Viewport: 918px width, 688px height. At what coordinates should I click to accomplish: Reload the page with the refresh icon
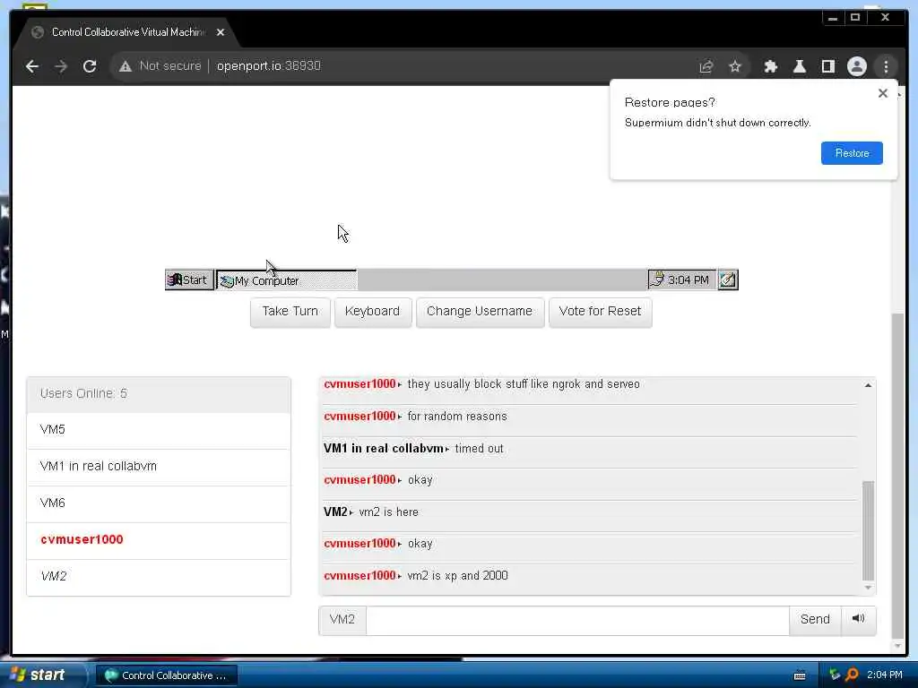pyautogui.click(x=90, y=66)
